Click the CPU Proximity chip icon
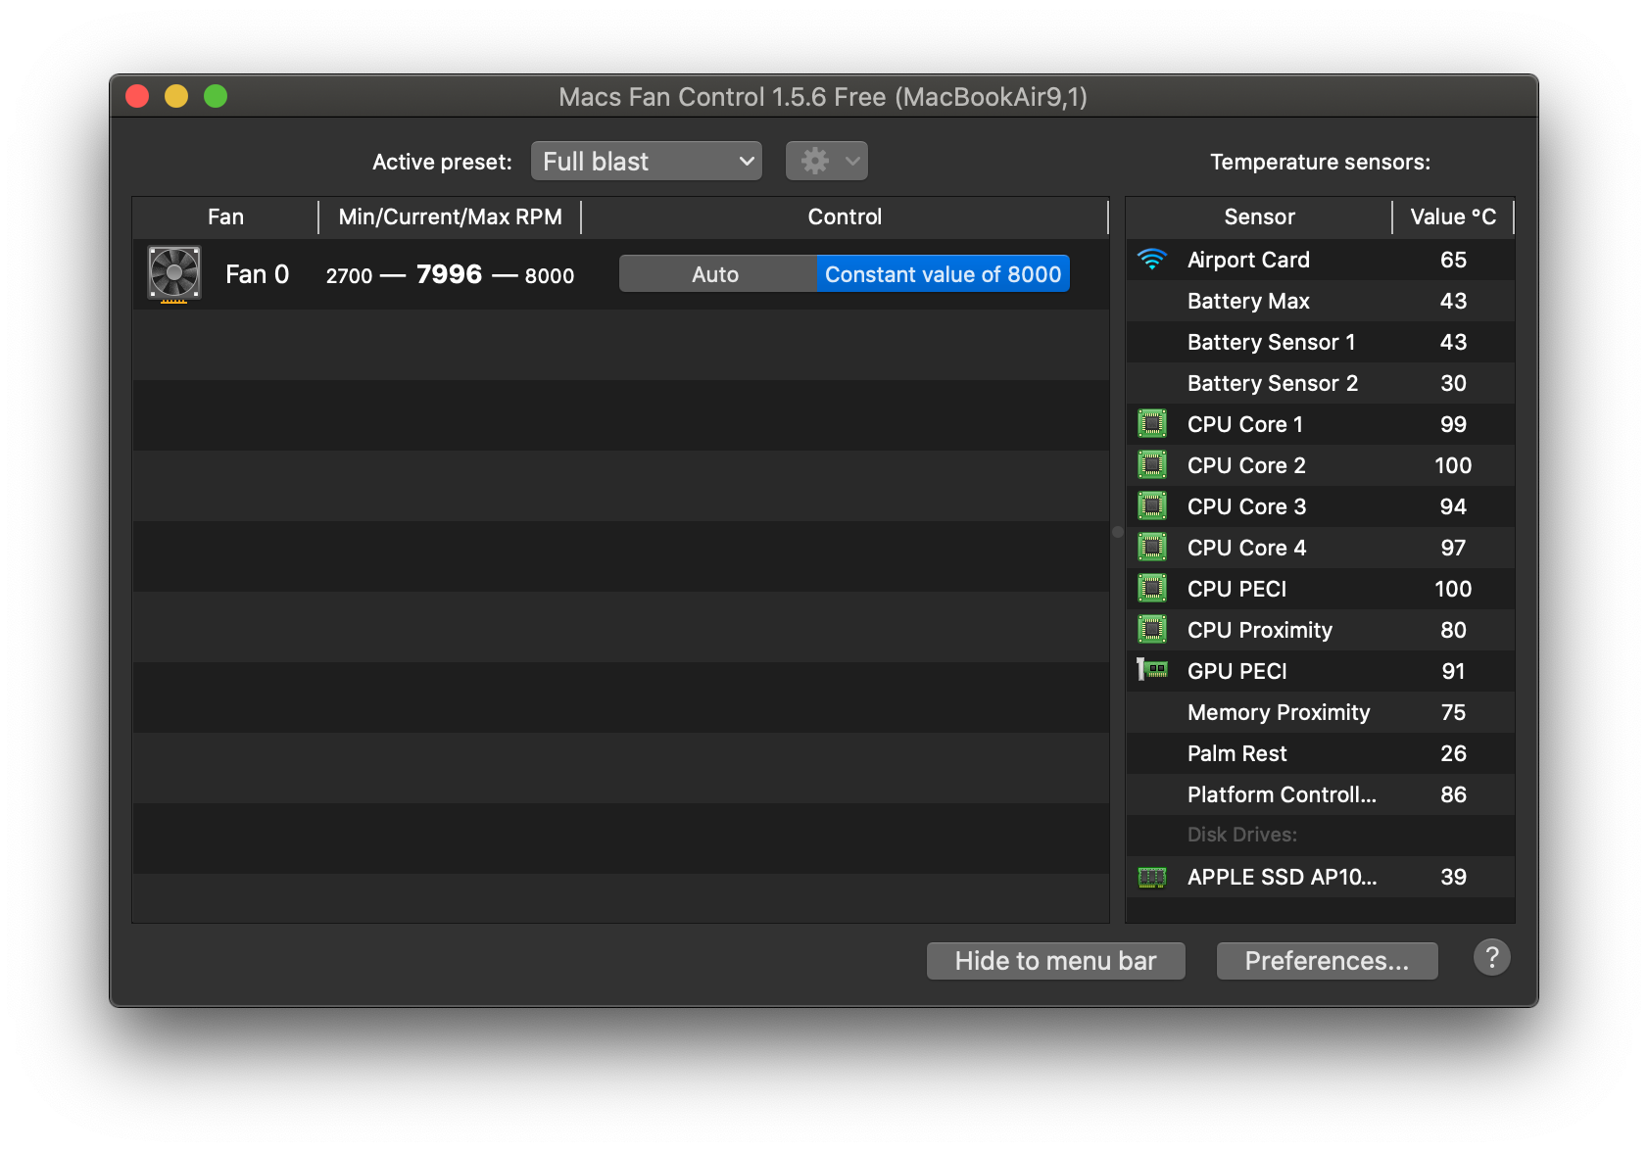The width and height of the screenshot is (1648, 1152). [1152, 630]
